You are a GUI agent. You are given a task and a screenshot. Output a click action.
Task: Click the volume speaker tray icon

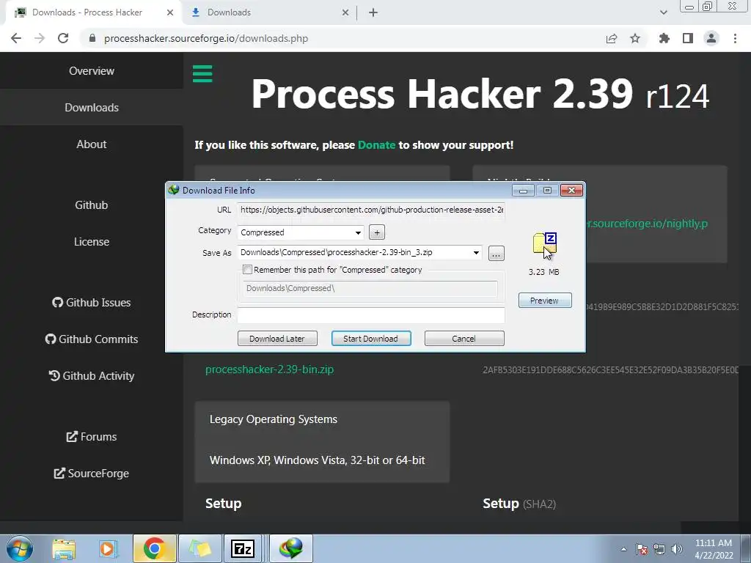(676, 549)
